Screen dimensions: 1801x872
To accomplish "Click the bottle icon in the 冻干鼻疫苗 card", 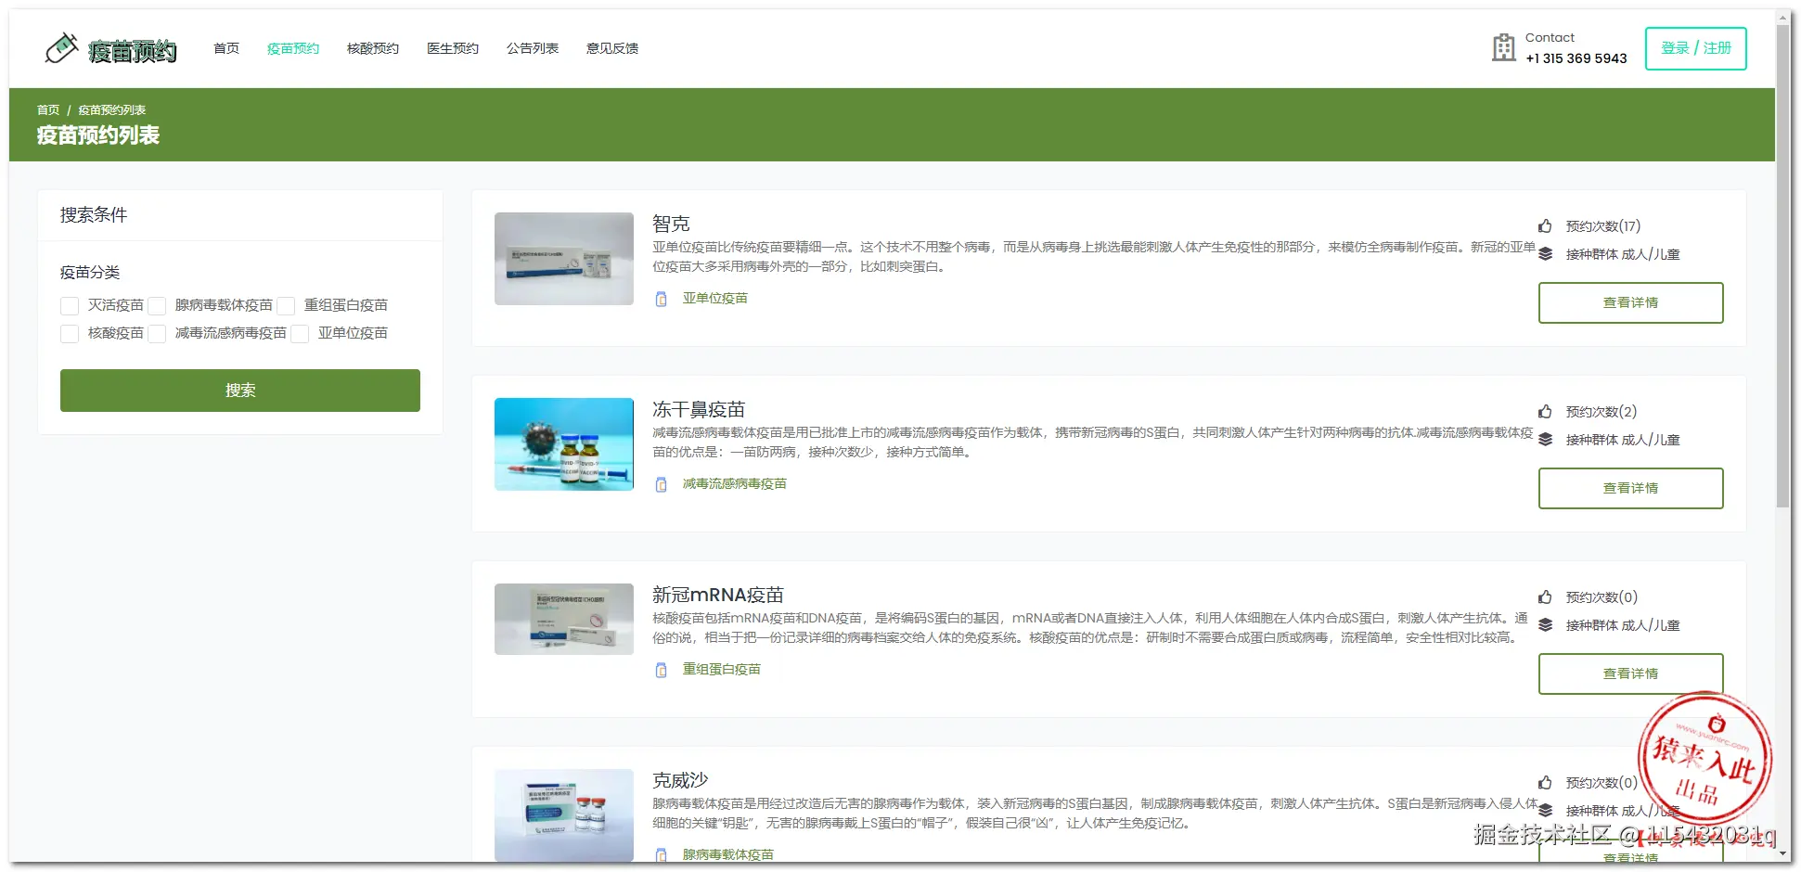I will (661, 484).
